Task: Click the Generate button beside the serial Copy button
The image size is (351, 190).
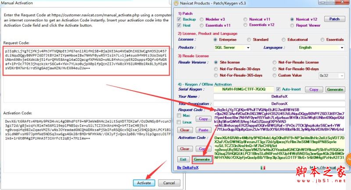Action: (x=335, y=89)
